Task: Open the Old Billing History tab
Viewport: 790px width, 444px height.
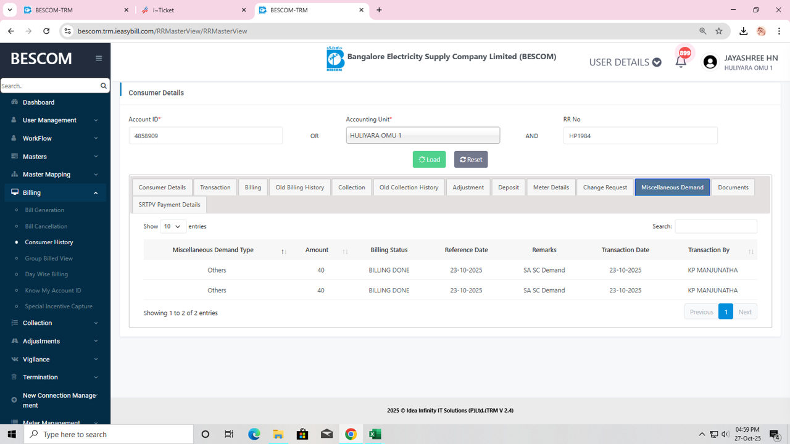Action: [299, 187]
